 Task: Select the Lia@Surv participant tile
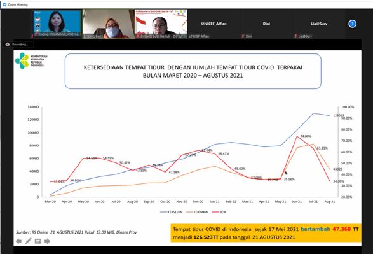coord(319,24)
